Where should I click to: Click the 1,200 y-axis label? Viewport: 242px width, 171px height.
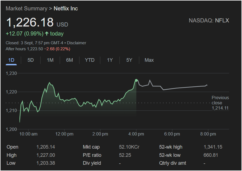(x=11, y=129)
